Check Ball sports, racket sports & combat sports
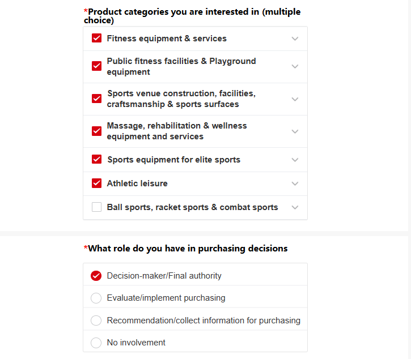 [96, 207]
